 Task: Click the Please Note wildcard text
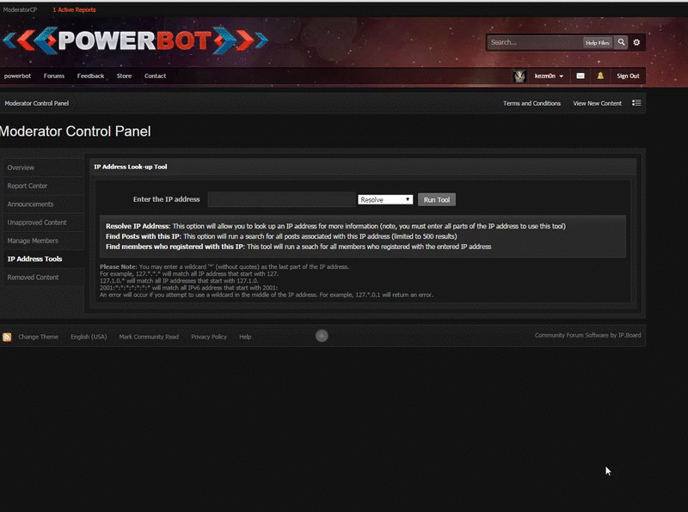pyautogui.click(x=224, y=266)
